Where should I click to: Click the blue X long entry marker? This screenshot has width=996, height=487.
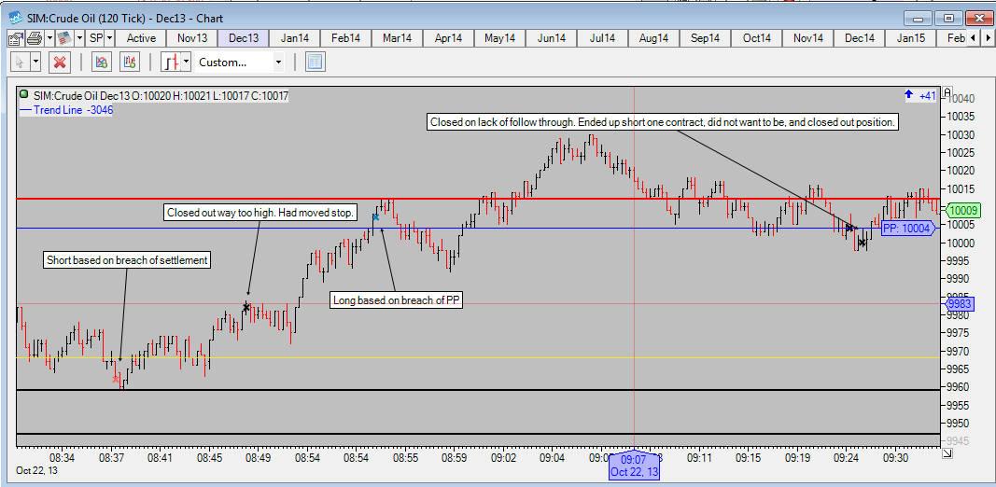374,217
